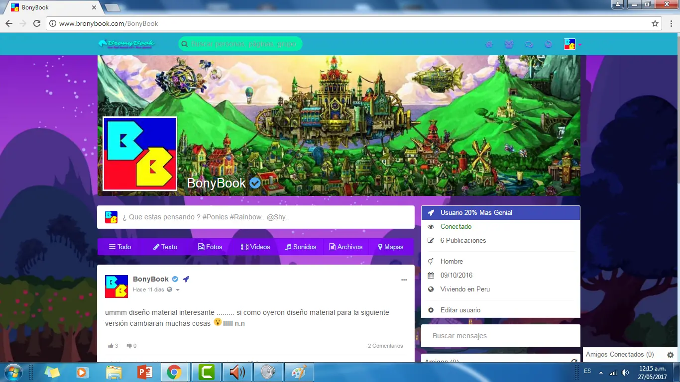Click the BonyBook author name on the post

[151, 279]
